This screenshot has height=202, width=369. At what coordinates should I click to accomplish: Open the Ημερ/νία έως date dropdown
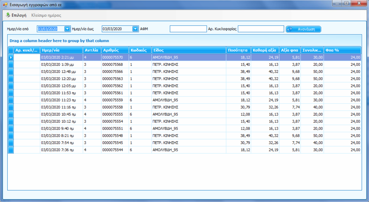135,29
